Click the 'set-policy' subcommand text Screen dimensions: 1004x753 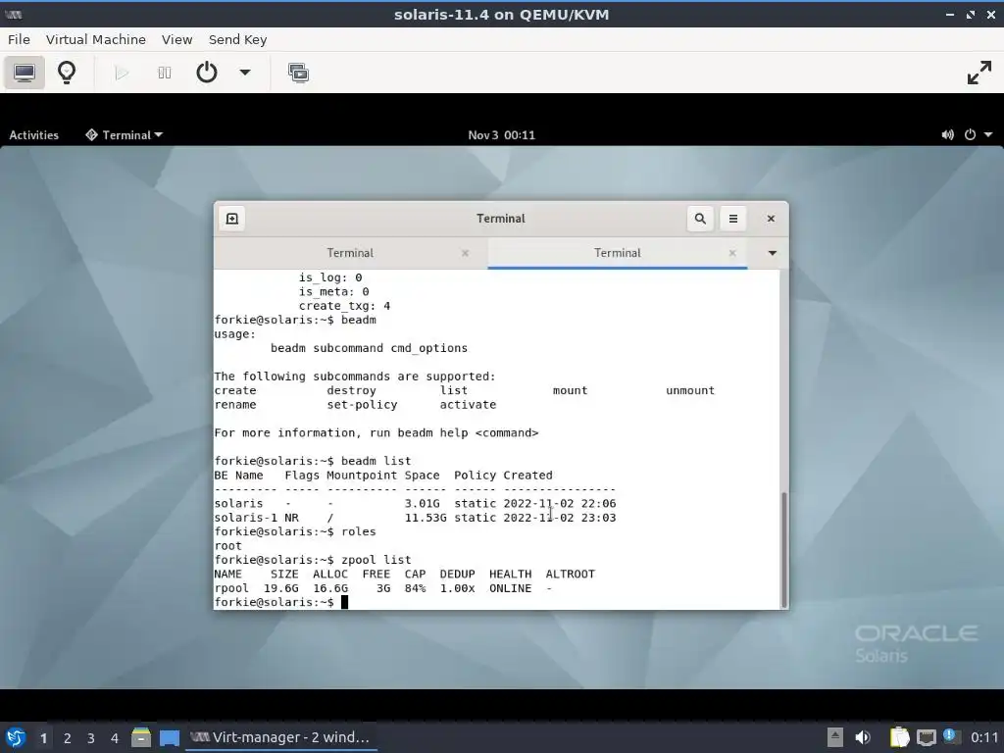[x=362, y=405]
